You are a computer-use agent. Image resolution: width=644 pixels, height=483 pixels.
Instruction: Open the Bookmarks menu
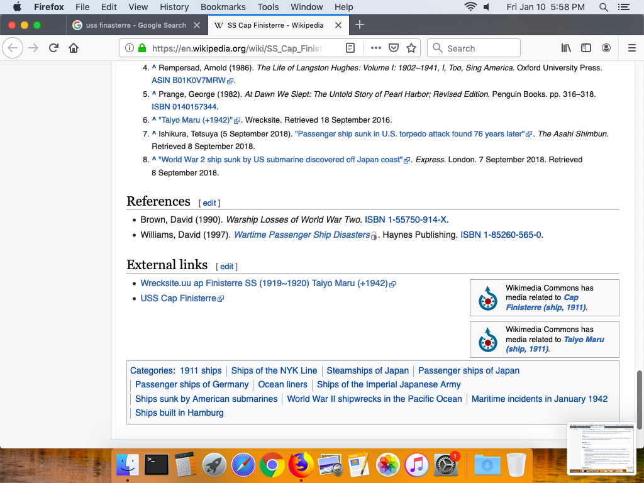pos(223,7)
